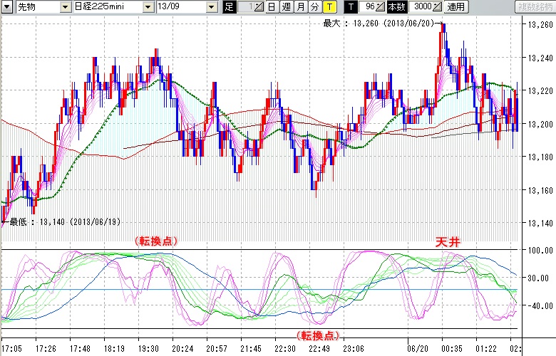
Task: Click the stepper beside the 96 value
Action: (x=381, y=7)
